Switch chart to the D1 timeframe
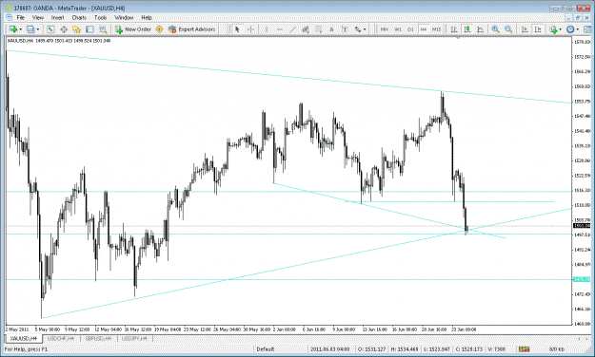This screenshot has width=595, height=357. pyautogui.click(x=410, y=29)
